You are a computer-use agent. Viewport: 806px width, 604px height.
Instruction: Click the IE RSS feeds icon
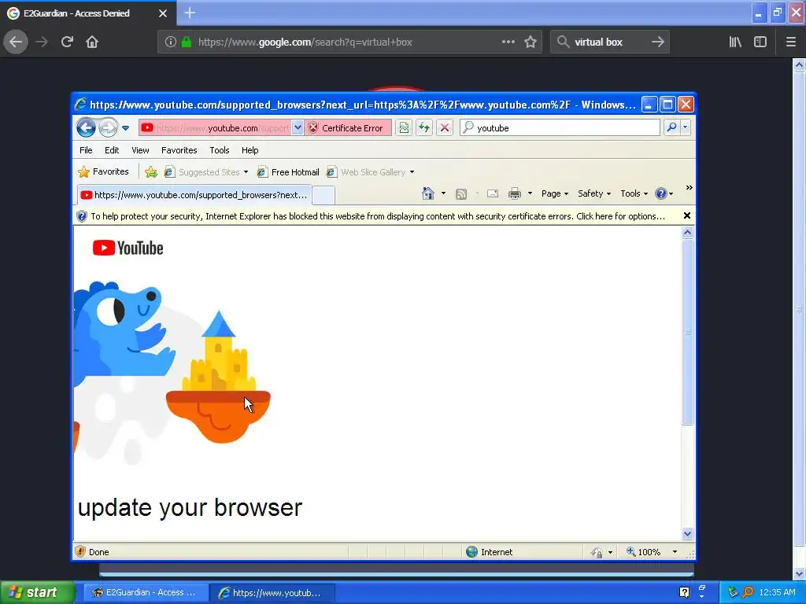coord(461,193)
